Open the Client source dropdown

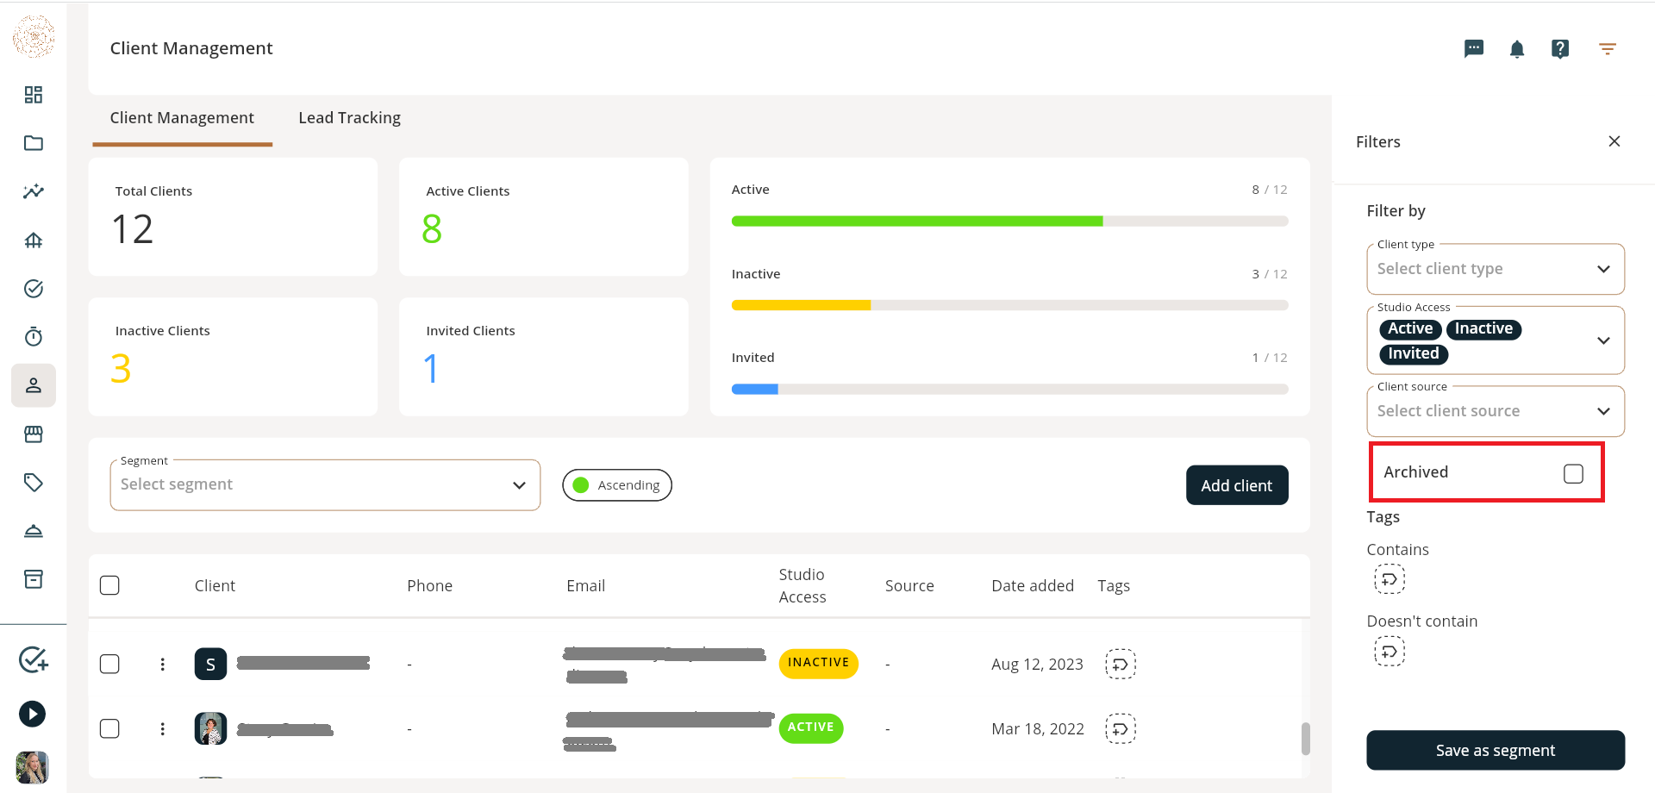point(1496,411)
